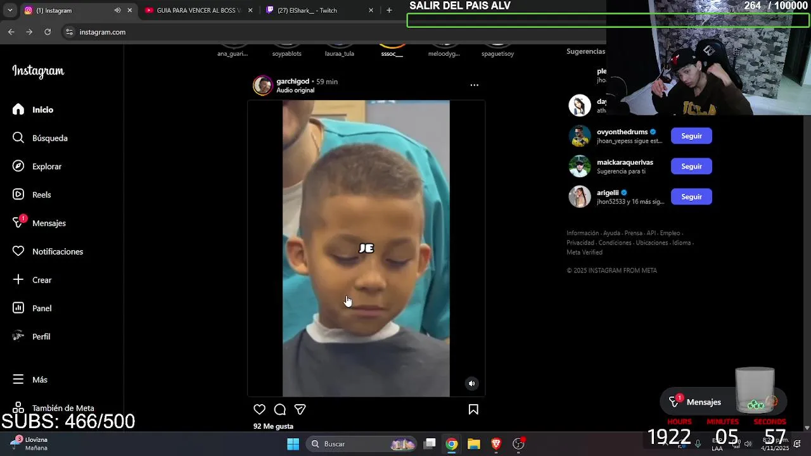Switch to YouTube GUIA PARA VENCER tab
Screen dimensions: 811x456
click(198, 10)
